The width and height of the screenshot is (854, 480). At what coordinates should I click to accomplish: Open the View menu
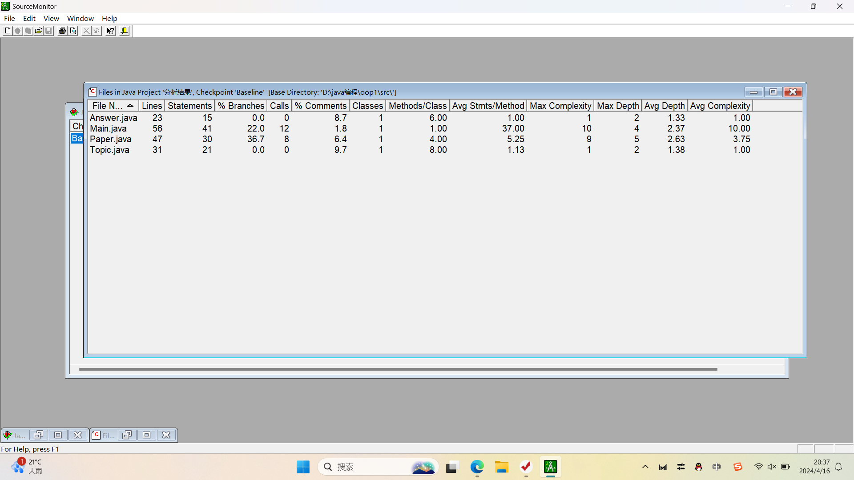[51, 18]
